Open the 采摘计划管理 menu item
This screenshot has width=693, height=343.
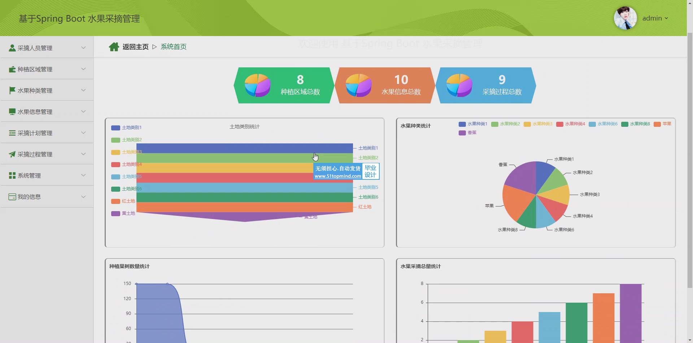47,133
